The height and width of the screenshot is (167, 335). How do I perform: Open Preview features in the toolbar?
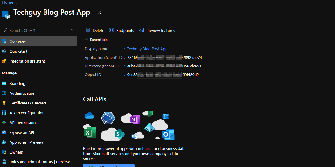tap(161, 31)
